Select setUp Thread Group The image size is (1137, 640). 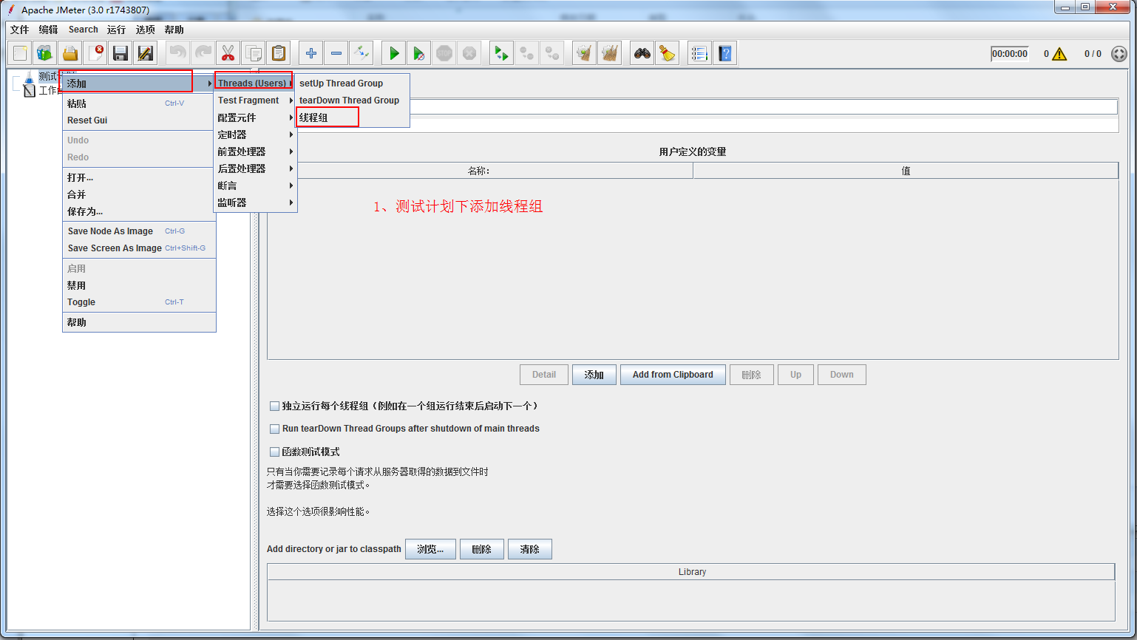[353, 84]
